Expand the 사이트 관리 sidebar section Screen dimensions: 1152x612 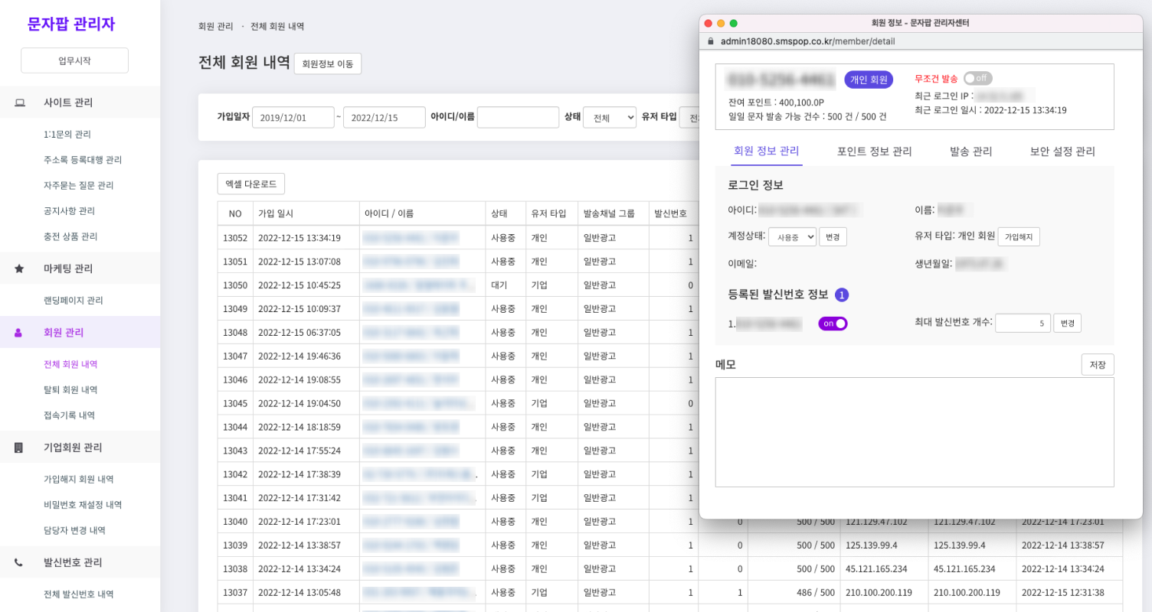point(80,103)
